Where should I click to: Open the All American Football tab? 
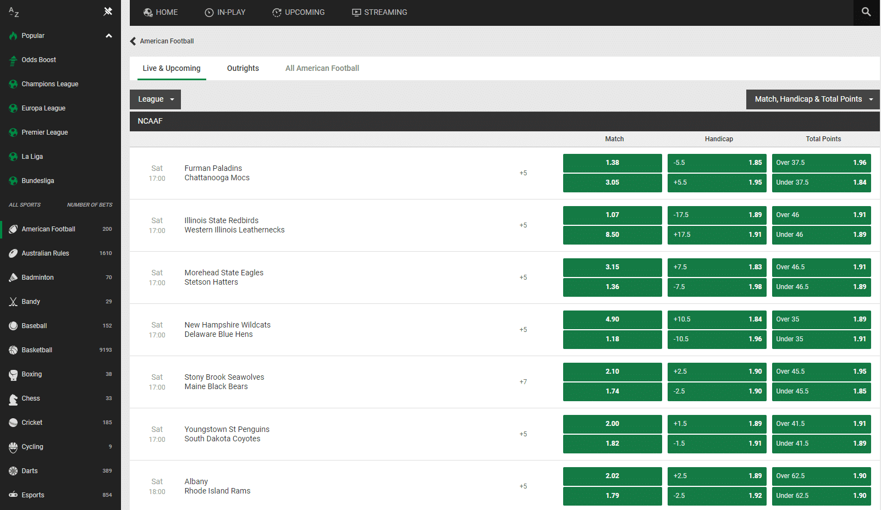pyautogui.click(x=322, y=68)
